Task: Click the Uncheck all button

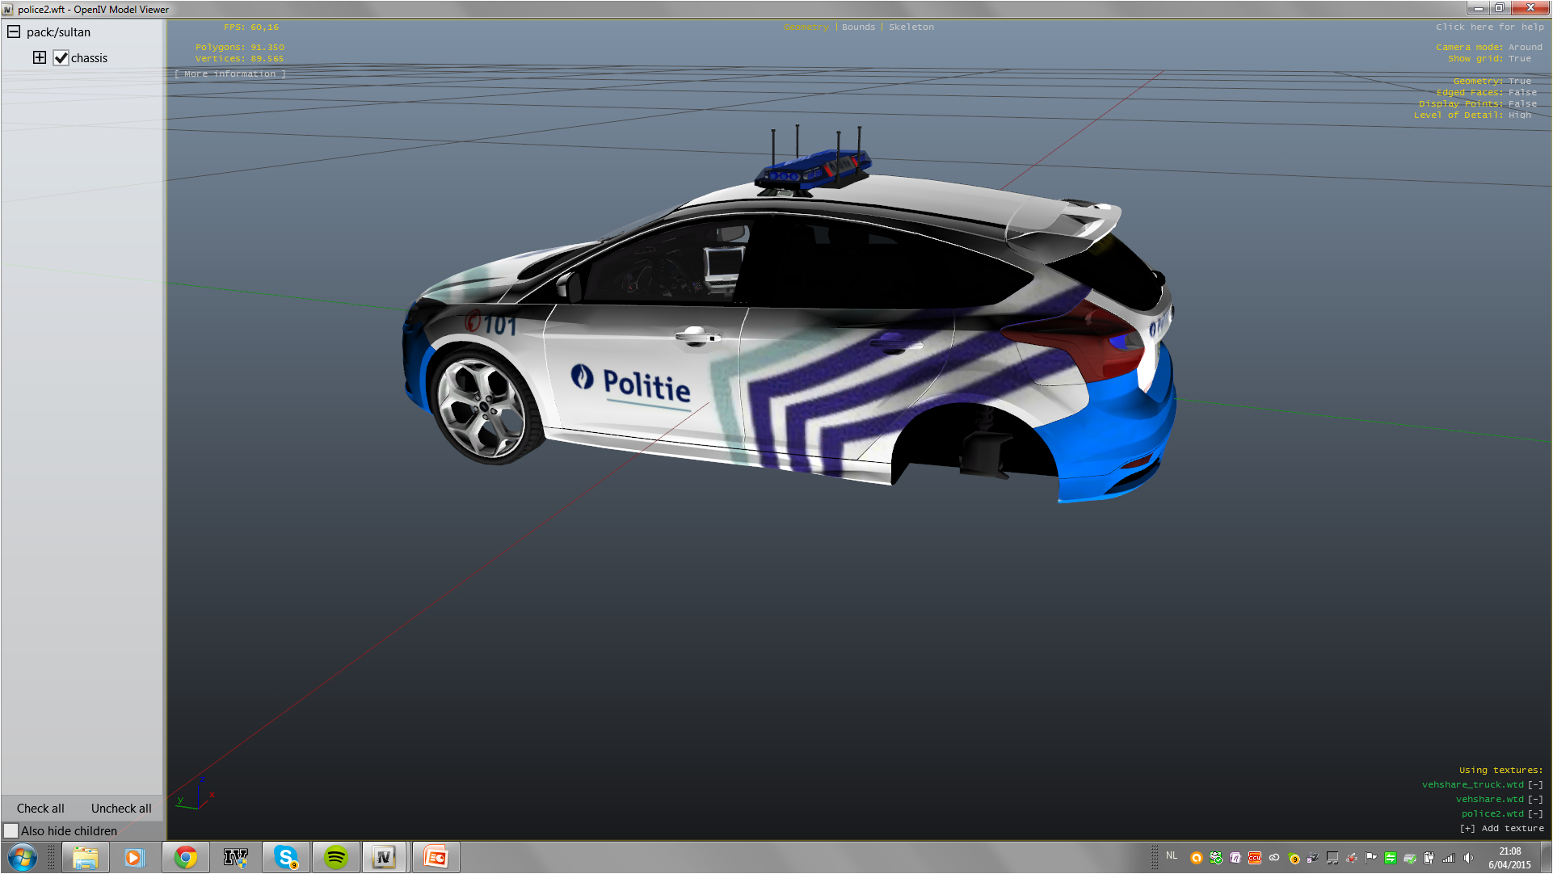Action: coord(121,808)
